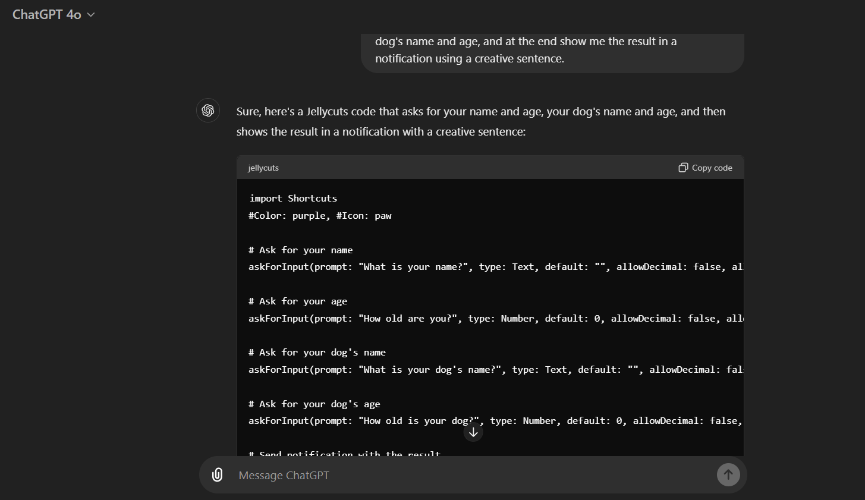
Task: Click the jellycuts language label
Action: pos(263,168)
